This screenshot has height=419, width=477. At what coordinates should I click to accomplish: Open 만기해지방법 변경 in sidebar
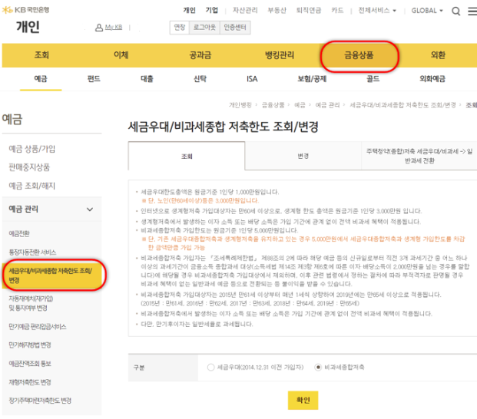tap(30, 345)
